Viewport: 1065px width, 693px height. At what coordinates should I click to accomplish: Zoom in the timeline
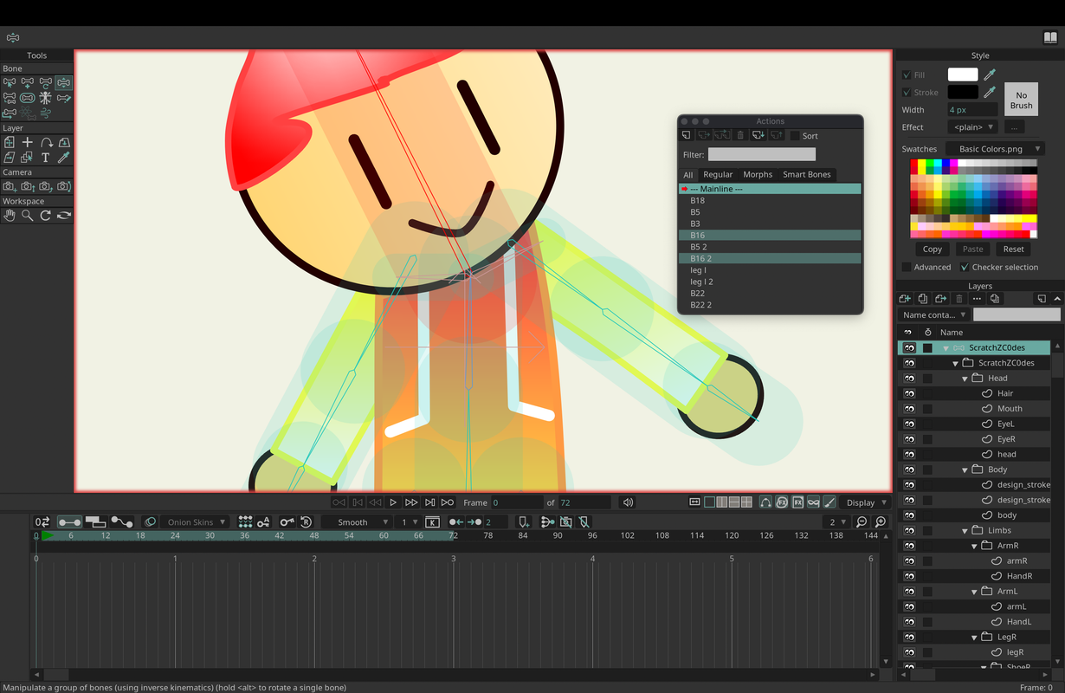pos(881,522)
